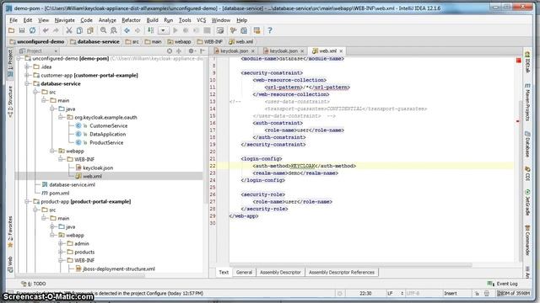Click database-service in the breadcrumb bar
This screenshot has height=303, width=540.
(x=94, y=41)
